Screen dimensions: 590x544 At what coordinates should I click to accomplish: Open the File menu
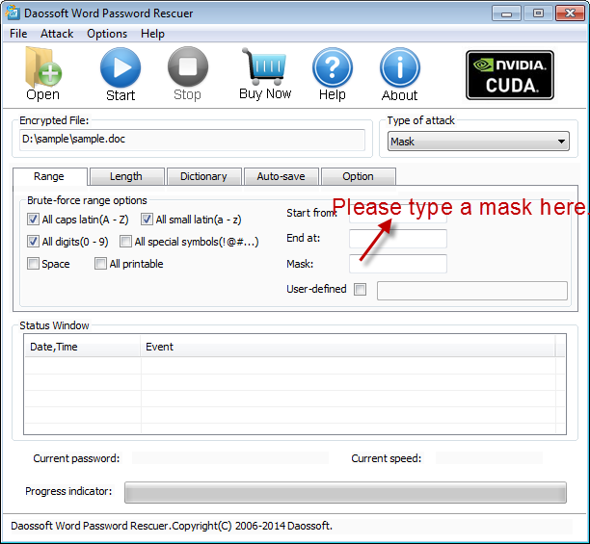click(x=18, y=34)
